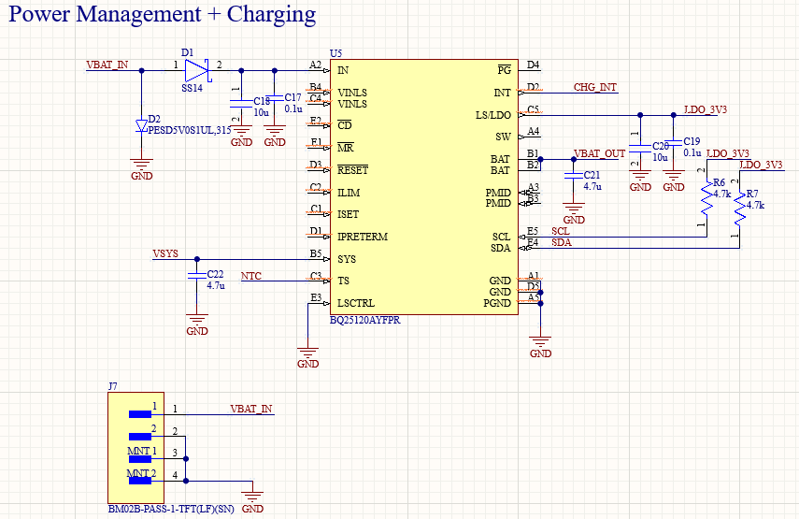Click the LS/LDO pin name on U5
799x519 pixels.
tap(493, 115)
